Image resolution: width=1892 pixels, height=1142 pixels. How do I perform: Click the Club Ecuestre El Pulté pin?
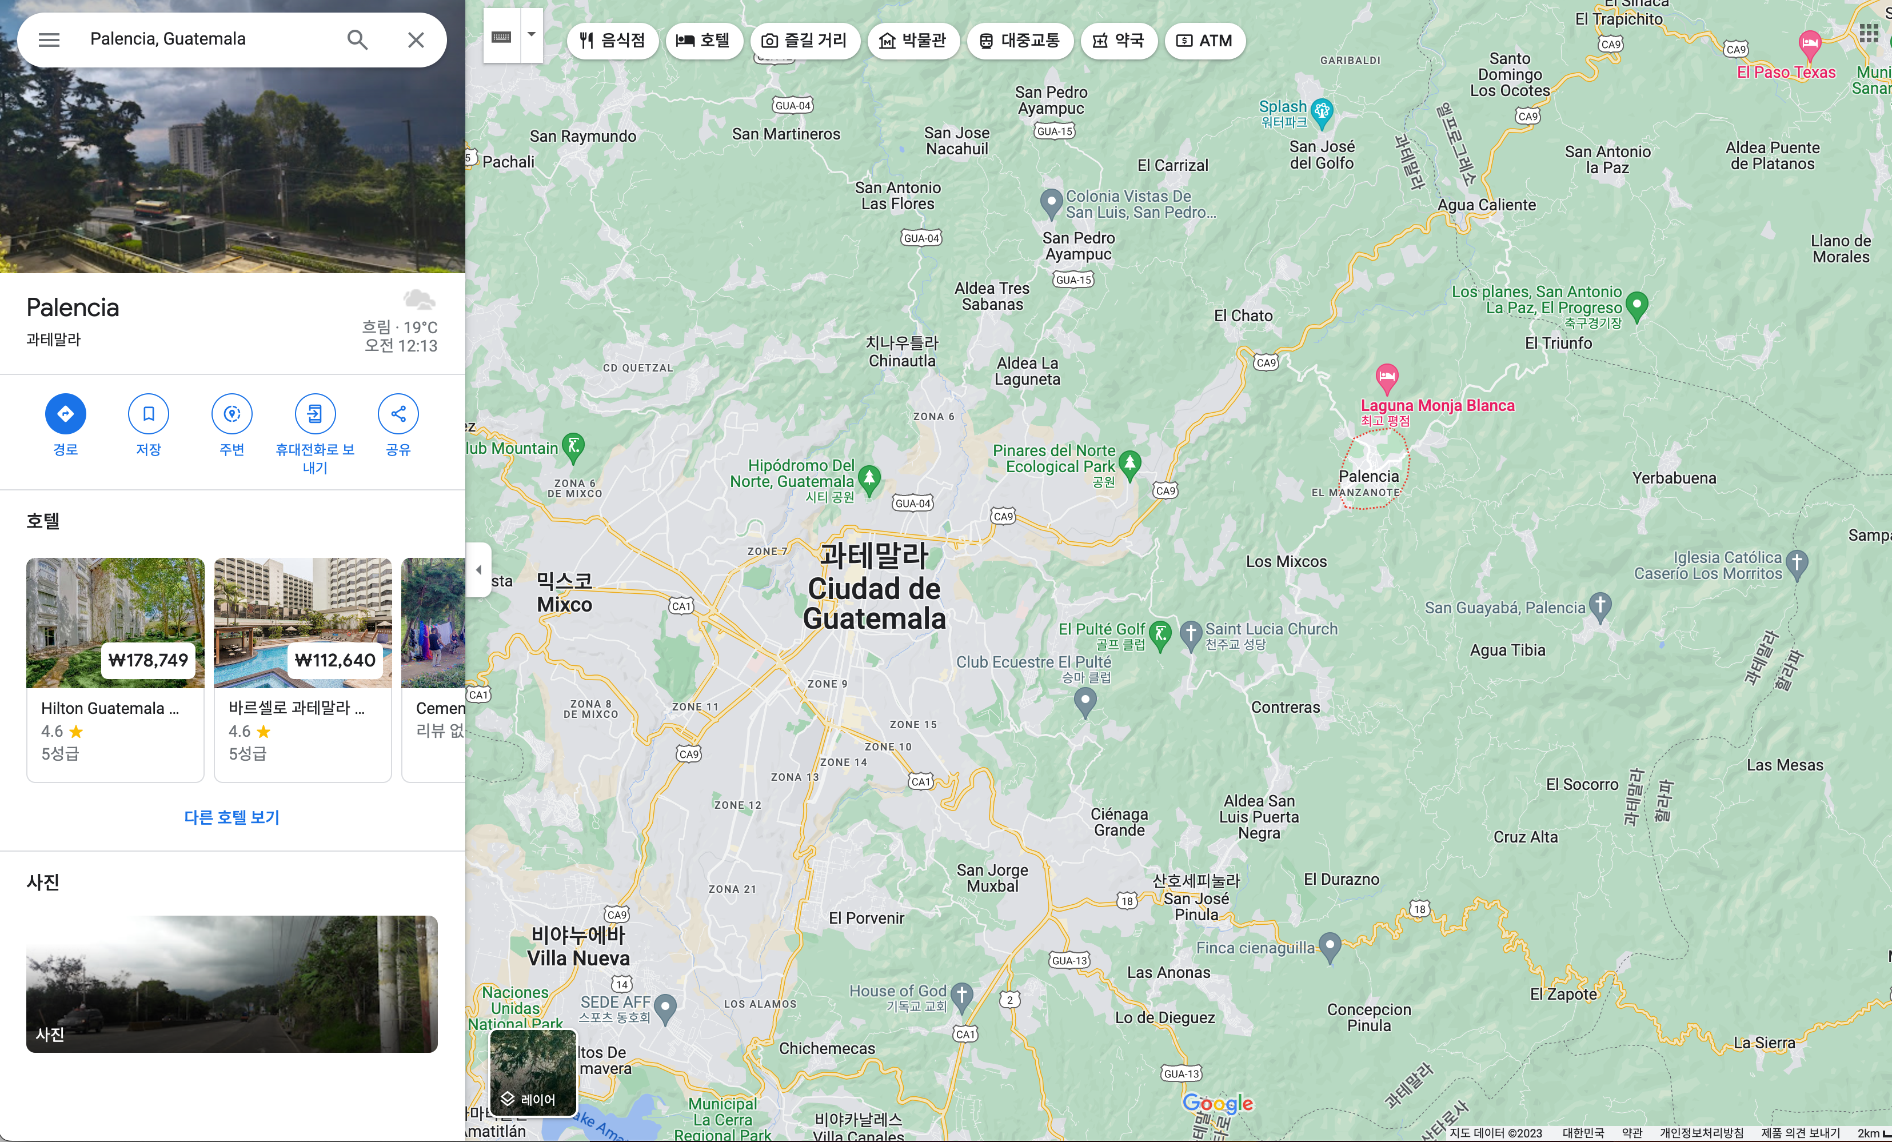click(1084, 702)
